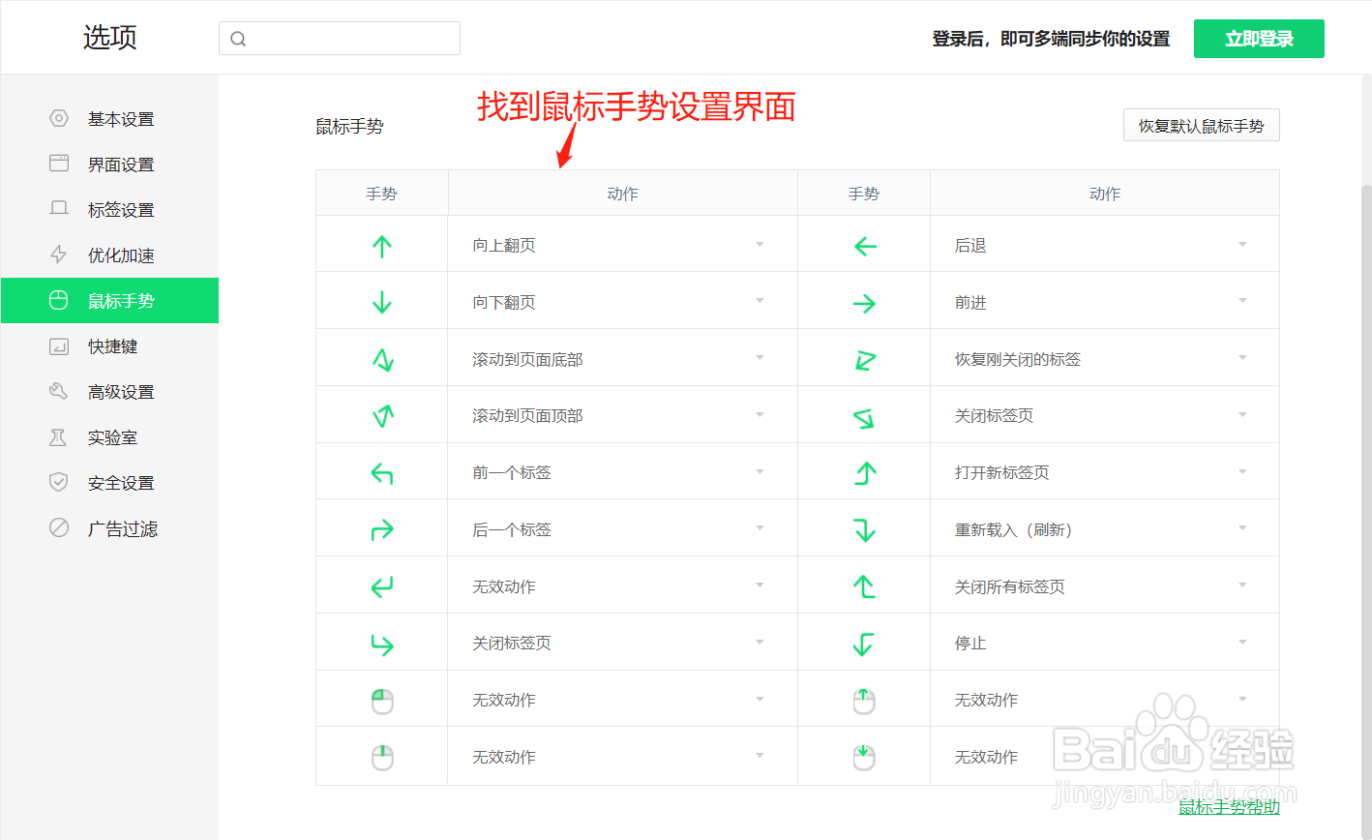Open the 基本设置 menu section

[x=120, y=119]
